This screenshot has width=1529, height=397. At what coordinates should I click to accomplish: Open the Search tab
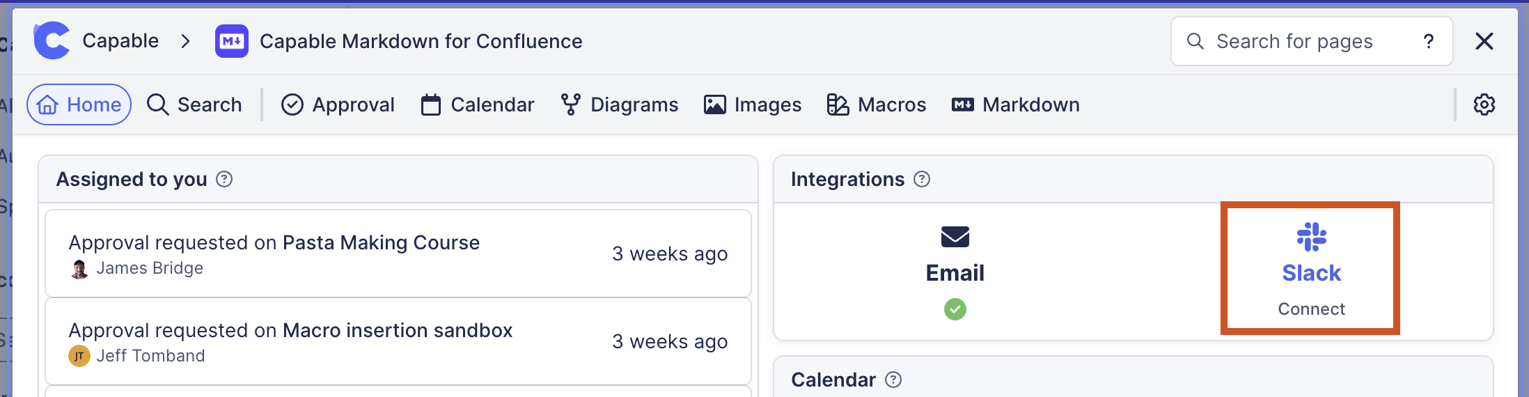194,104
